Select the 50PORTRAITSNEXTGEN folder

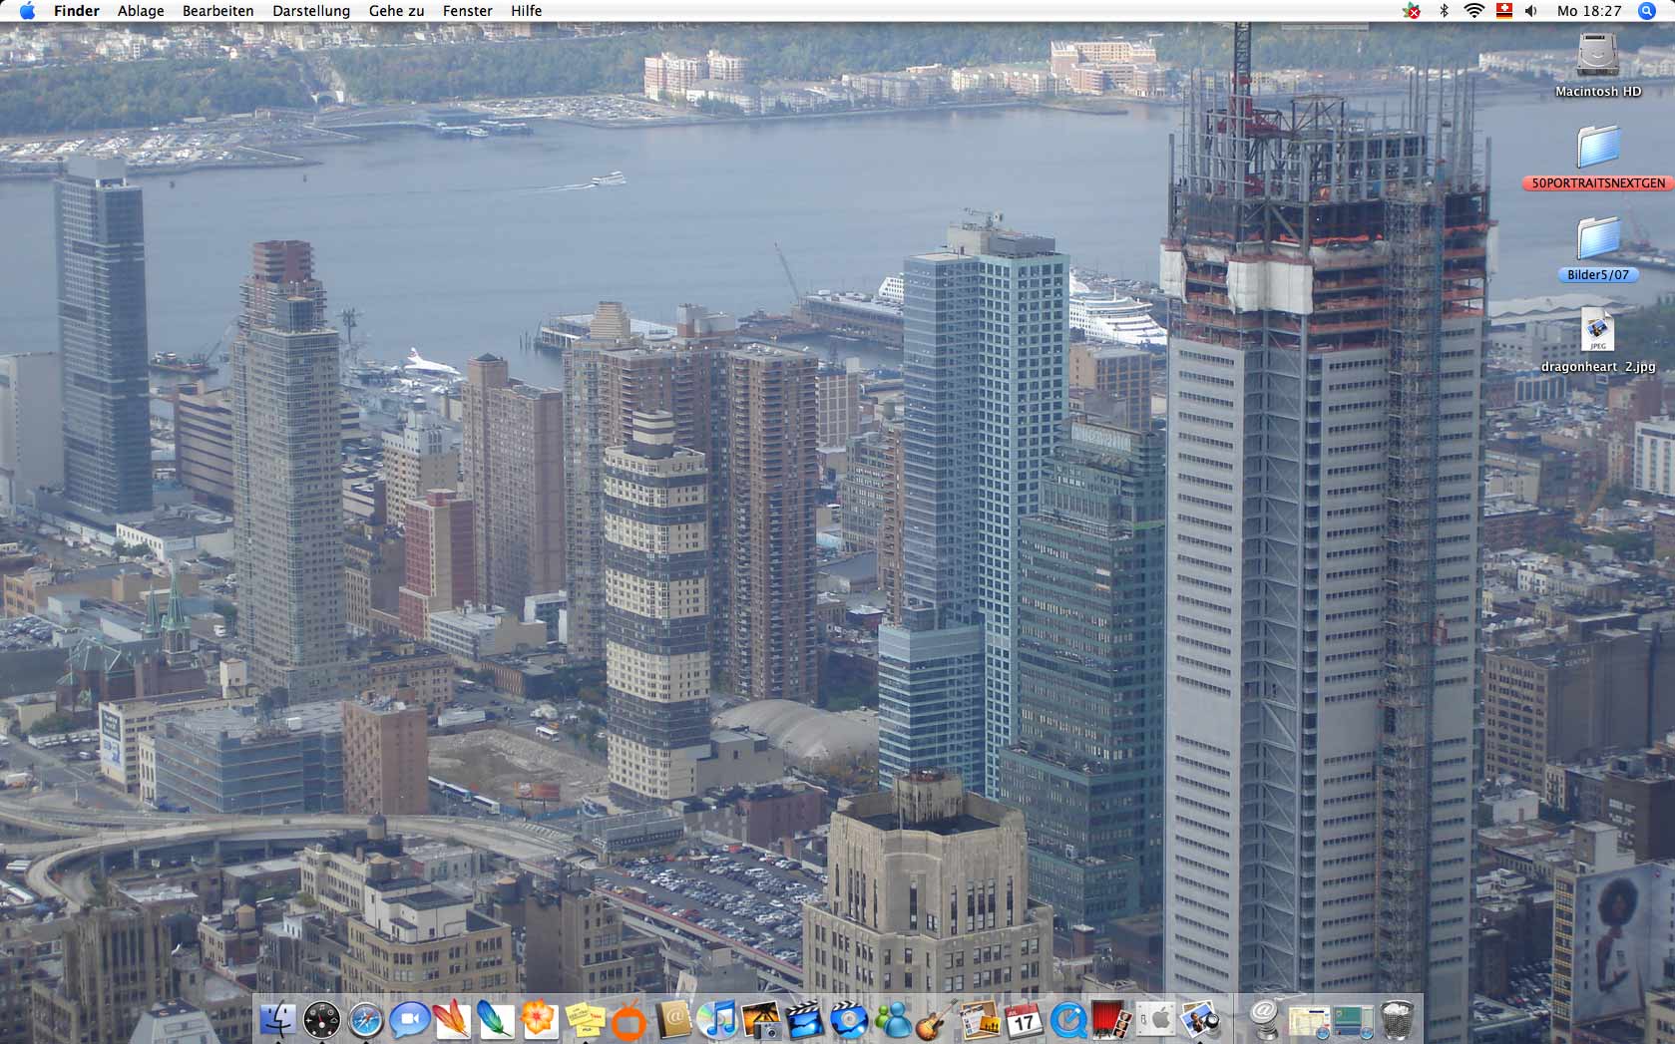1597,150
